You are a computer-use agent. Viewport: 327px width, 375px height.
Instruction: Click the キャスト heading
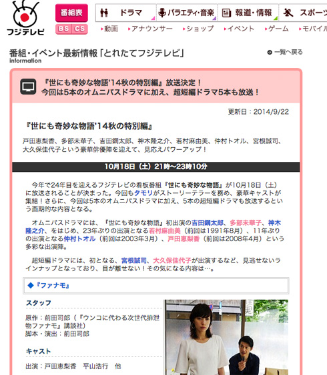click(38, 351)
